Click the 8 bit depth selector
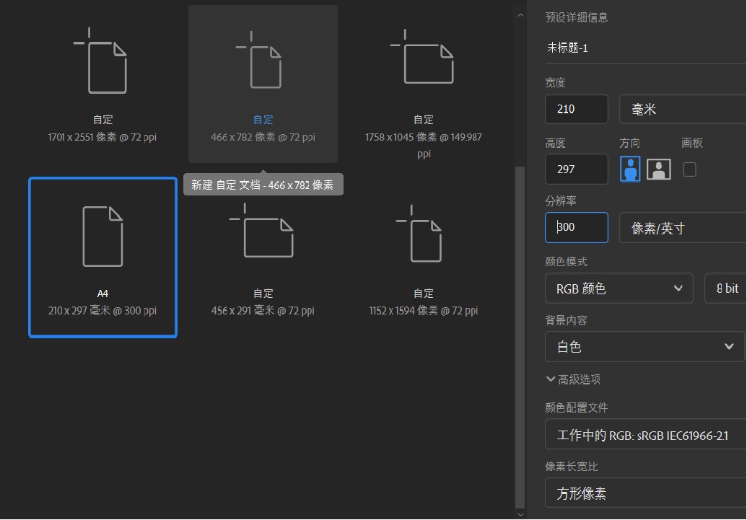Viewport: 747px width, 520px height. (729, 288)
